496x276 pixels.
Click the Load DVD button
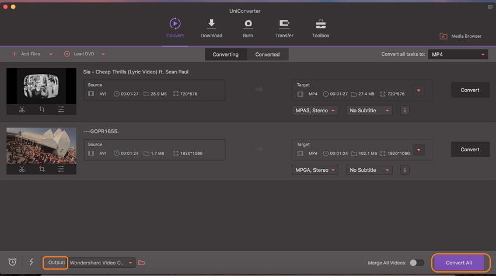(79, 54)
